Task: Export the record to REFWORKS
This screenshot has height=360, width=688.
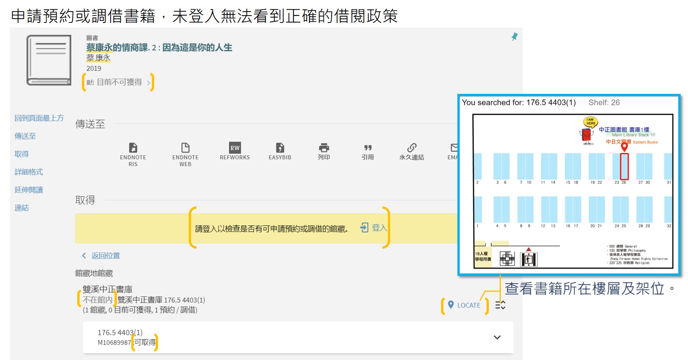Action: [235, 151]
